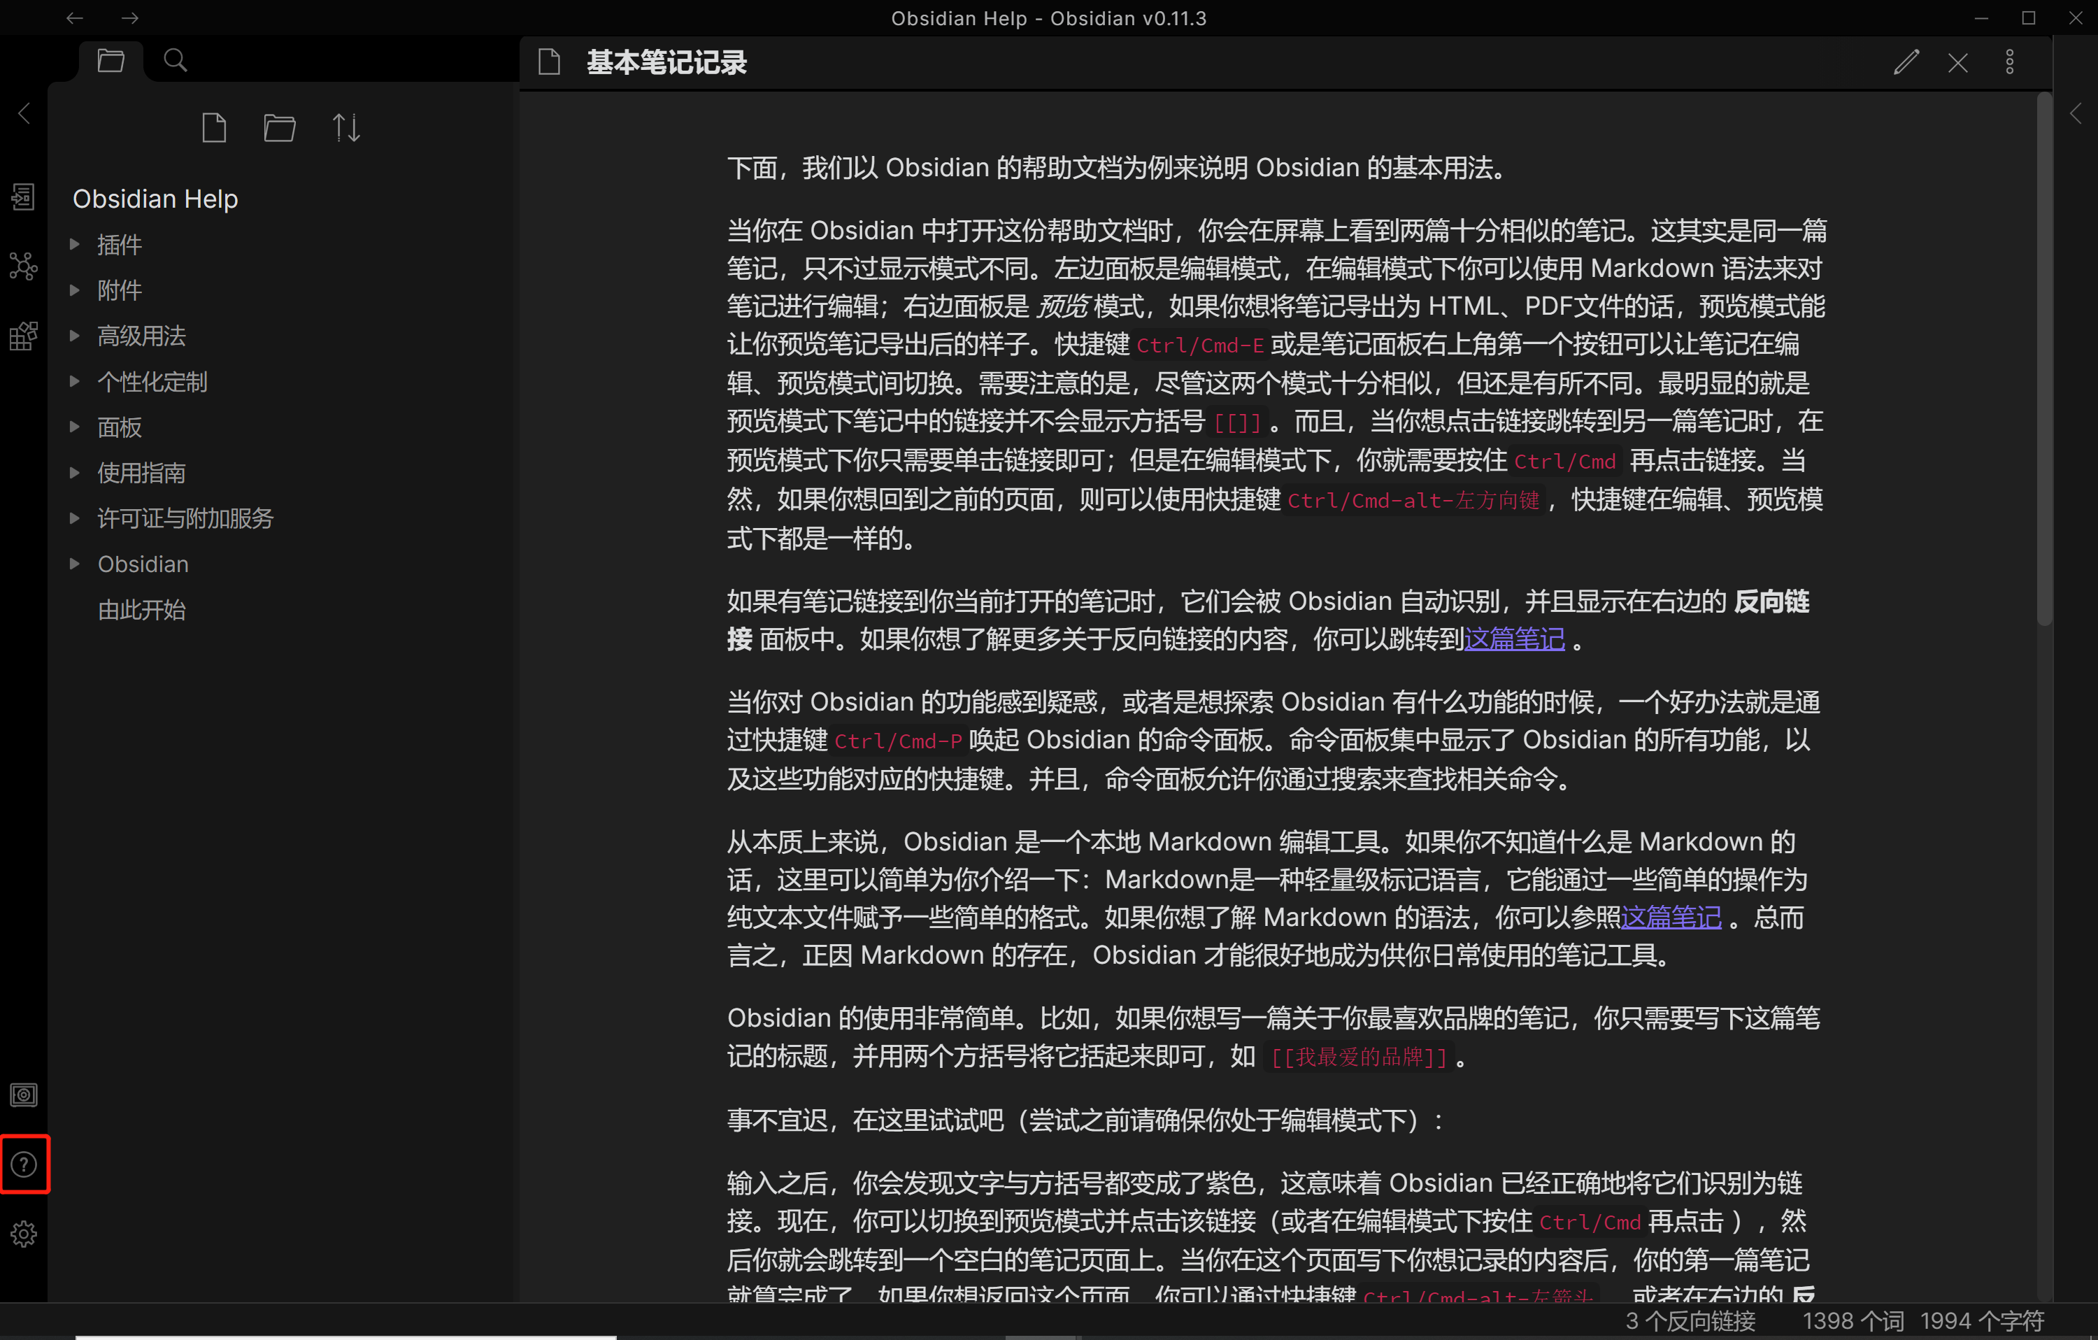This screenshot has width=2098, height=1340.
Task: Expand the 许可证与附加服务 folder
Action: point(75,518)
